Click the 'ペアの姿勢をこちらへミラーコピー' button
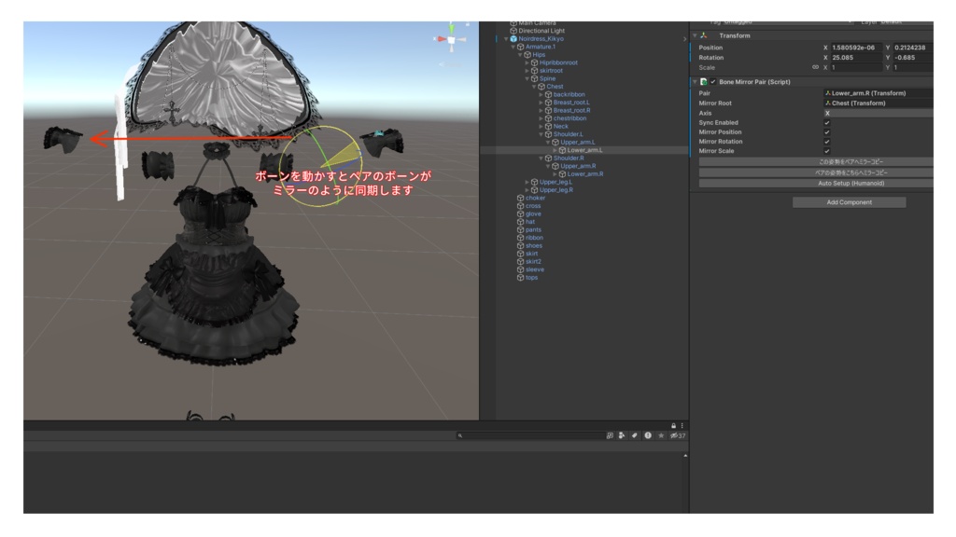Image resolution: width=956 pixels, height=537 pixels. tap(816, 172)
